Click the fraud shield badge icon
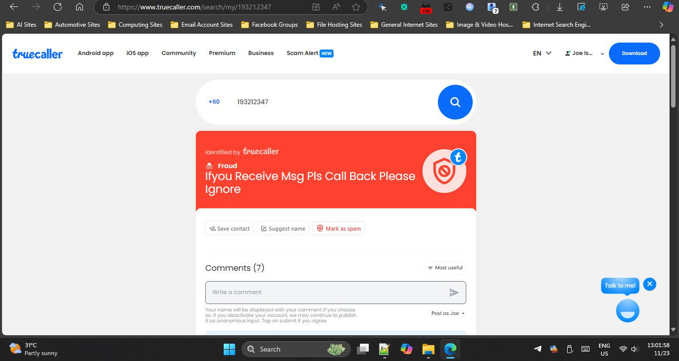Viewport: 679px width, 361px height. pyautogui.click(x=445, y=172)
